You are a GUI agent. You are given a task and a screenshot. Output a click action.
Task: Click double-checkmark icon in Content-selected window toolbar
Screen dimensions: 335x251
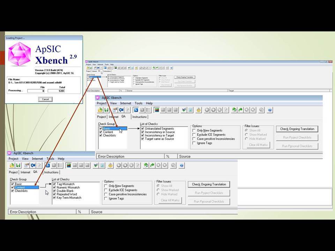tap(96, 165)
